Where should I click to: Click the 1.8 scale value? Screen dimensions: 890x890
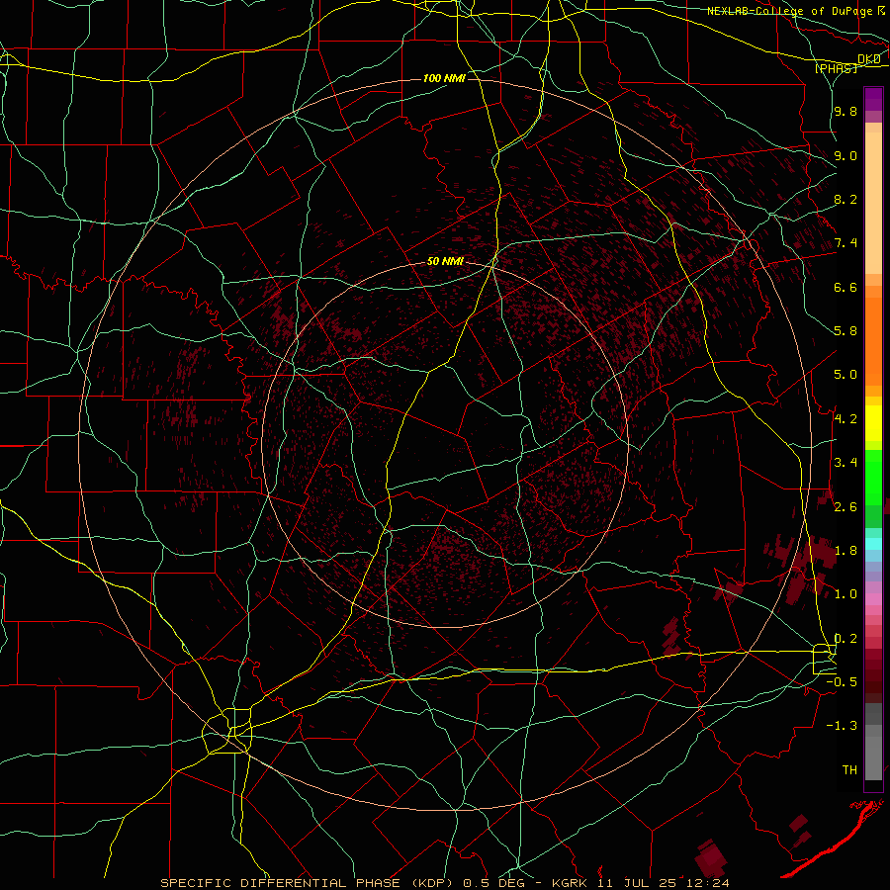[845, 550]
